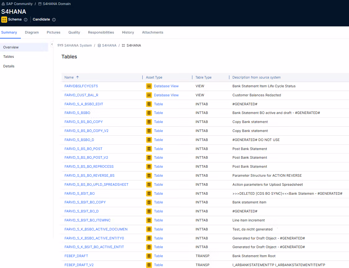Collapse the left sidebar with the chevron
Image resolution: width=349 pixels, height=268 pixels.
pos(52,44)
